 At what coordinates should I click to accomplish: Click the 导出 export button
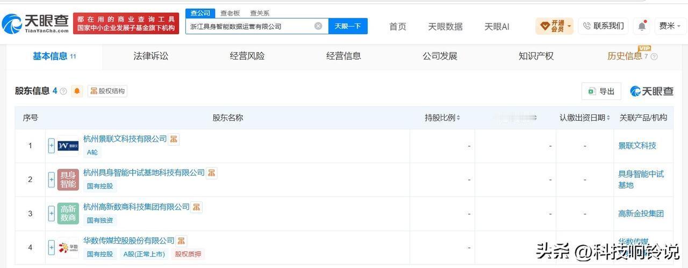pos(601,91)
